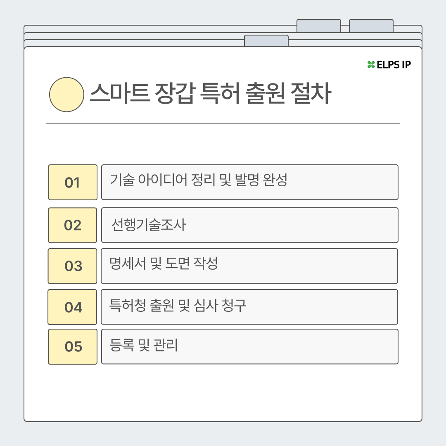Click the green clover ELPS logo icon
Image resolution: width=446 pixels, height=446 pixels.
click(371, 64)
